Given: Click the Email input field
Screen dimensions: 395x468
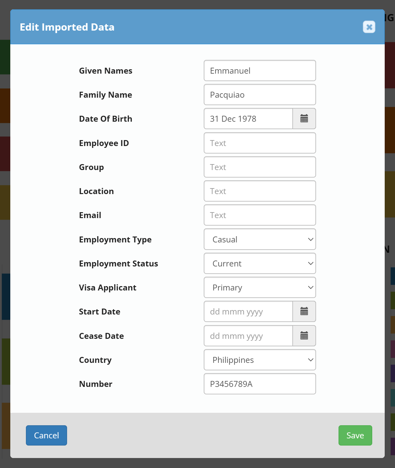Looking at the screenshot, I should (x=260, y=215).
